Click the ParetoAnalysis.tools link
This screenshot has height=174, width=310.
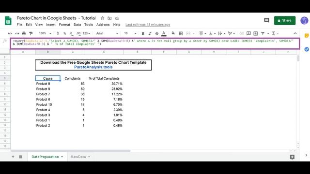tap(93, 67)
